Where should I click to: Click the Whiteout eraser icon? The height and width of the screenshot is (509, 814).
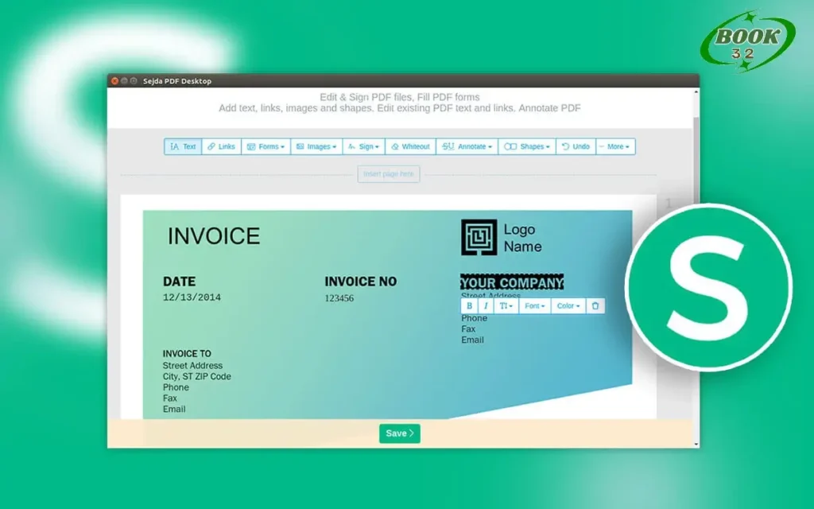click(x=395, y=146)
